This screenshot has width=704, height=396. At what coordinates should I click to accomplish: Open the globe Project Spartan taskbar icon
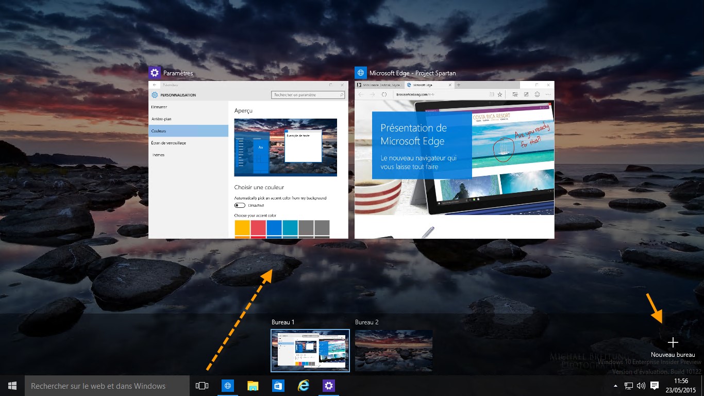pos(227,386)
